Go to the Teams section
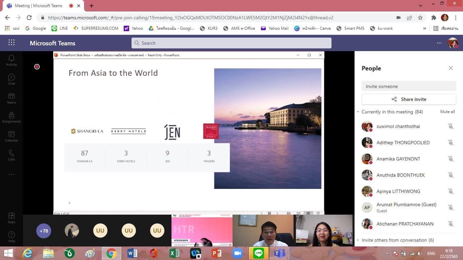This screenshot has height=260, width=463. tap(11, 99)
